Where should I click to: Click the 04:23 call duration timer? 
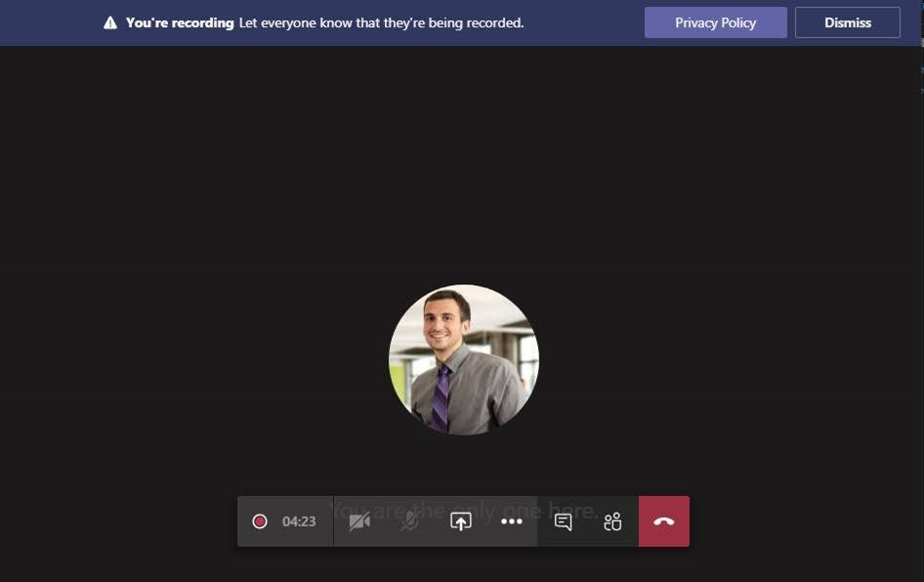pos(299,521)
